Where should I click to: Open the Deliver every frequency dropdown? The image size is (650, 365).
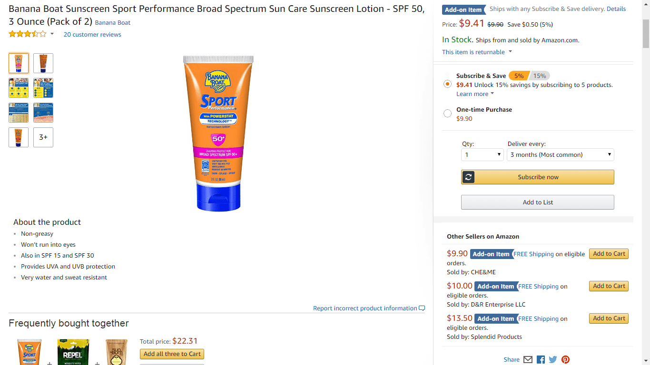[560, 154]
